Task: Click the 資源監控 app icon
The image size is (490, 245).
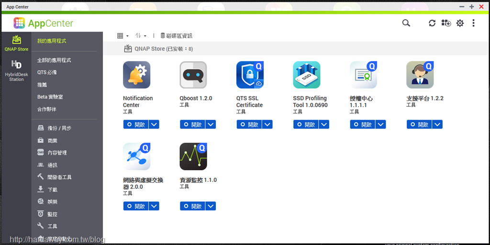Action: coord(193,156)
